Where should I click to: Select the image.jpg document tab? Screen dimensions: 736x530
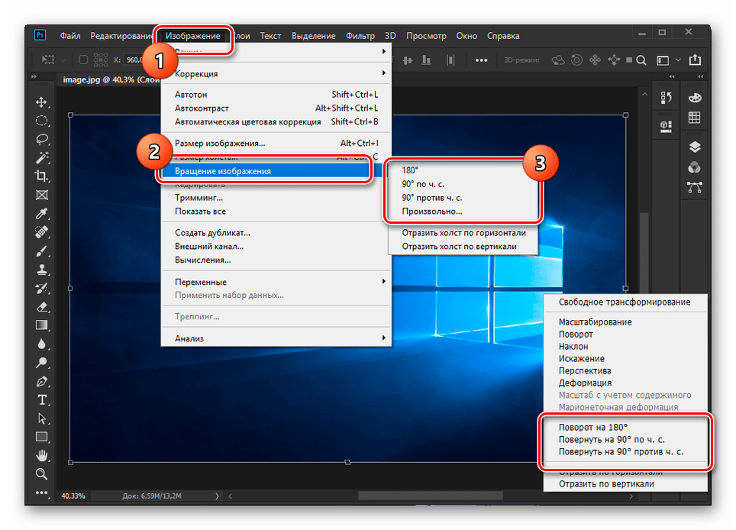(111, 79)
